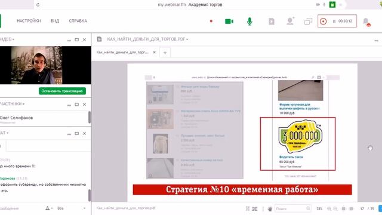Screen dimensions: 382x215
Task: Click the chat text color letter icon
Action: (48, 208)
